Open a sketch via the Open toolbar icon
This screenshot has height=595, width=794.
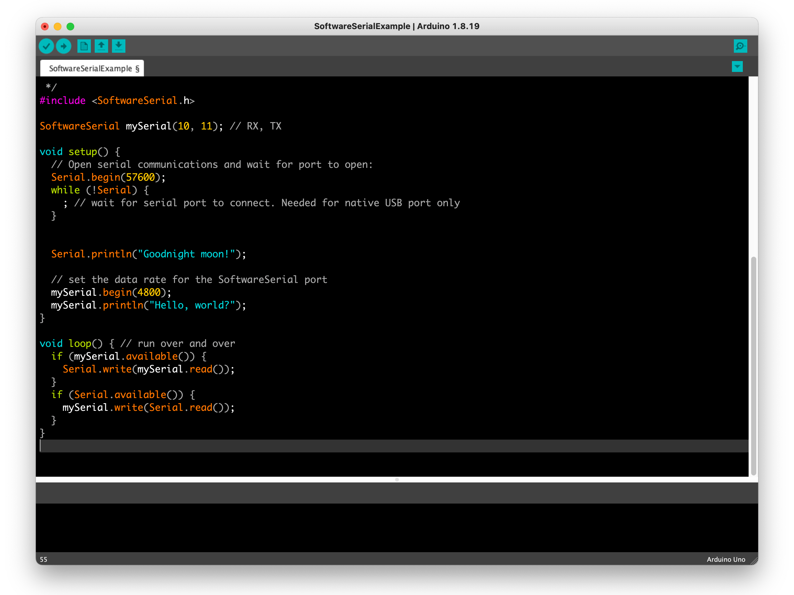101,46
